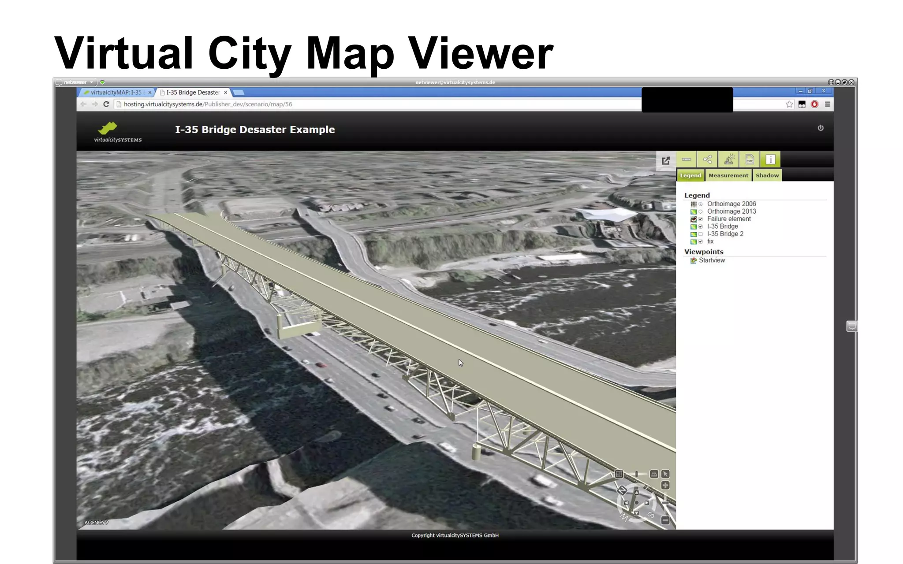903x564 pixels.
Task: Switch to the Measurement tab
Action: tap(728, 175)
